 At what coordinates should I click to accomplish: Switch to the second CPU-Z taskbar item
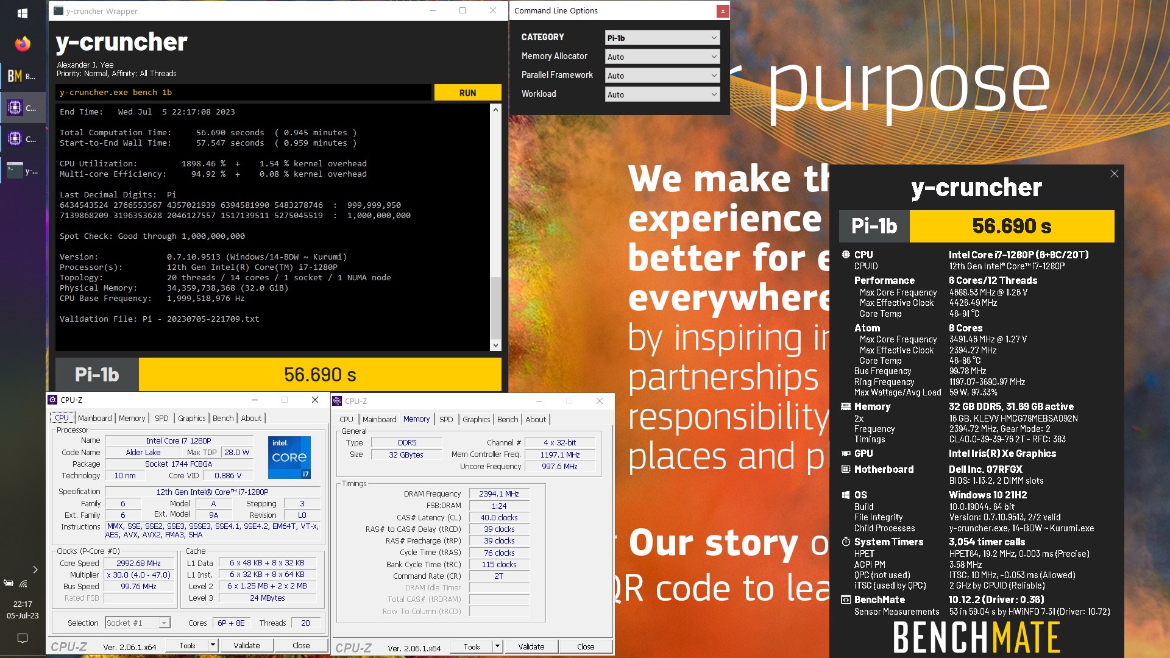click(23, 139)
